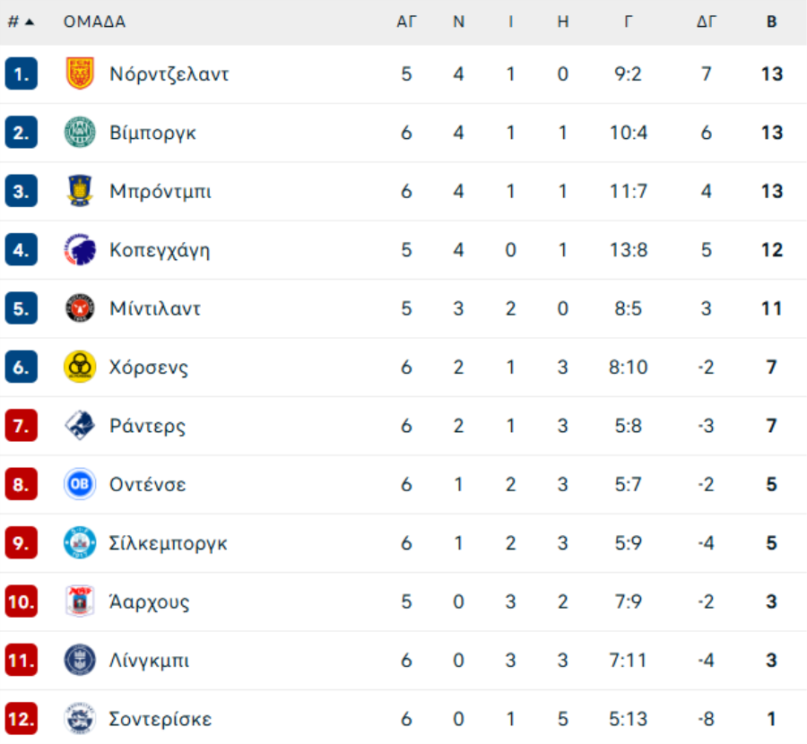Sort standings by the ΑΓ column header
This screenshot has width=807, height=744.
406,22
